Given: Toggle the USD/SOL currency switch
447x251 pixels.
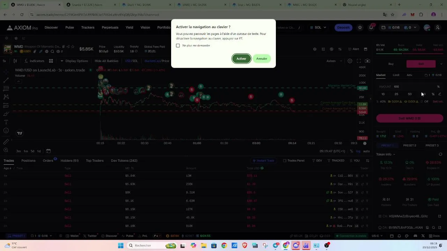Looking at the screenshot, I should point(131,61).
